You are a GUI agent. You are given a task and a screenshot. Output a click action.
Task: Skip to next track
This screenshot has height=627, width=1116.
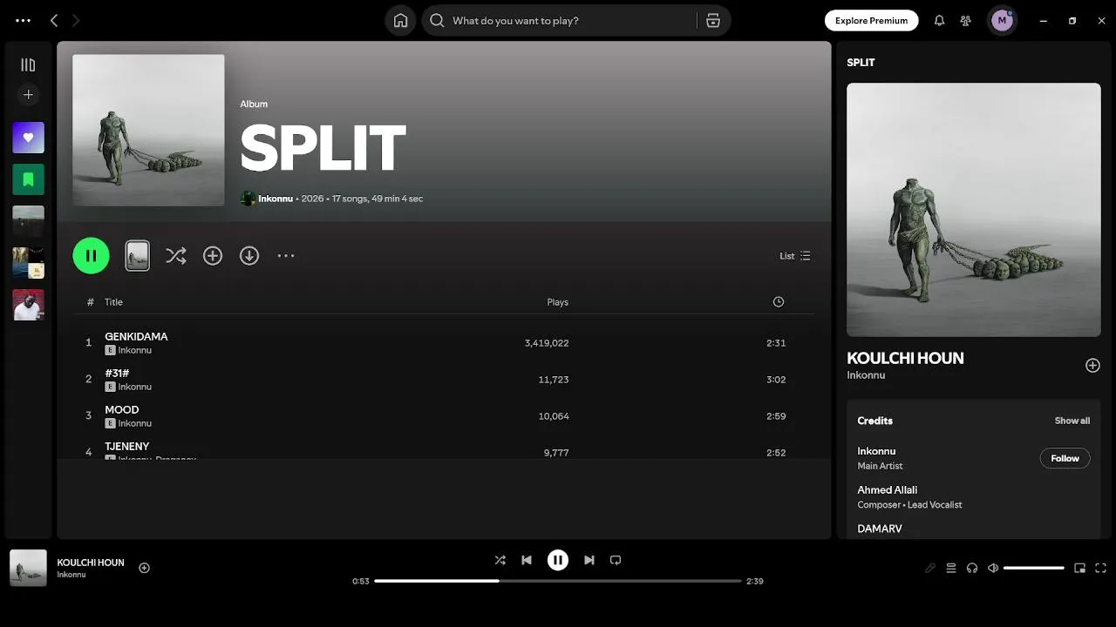coord(589,560)
